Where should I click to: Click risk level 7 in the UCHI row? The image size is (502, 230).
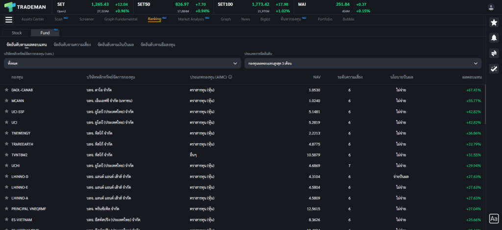(x=349, y=166)
